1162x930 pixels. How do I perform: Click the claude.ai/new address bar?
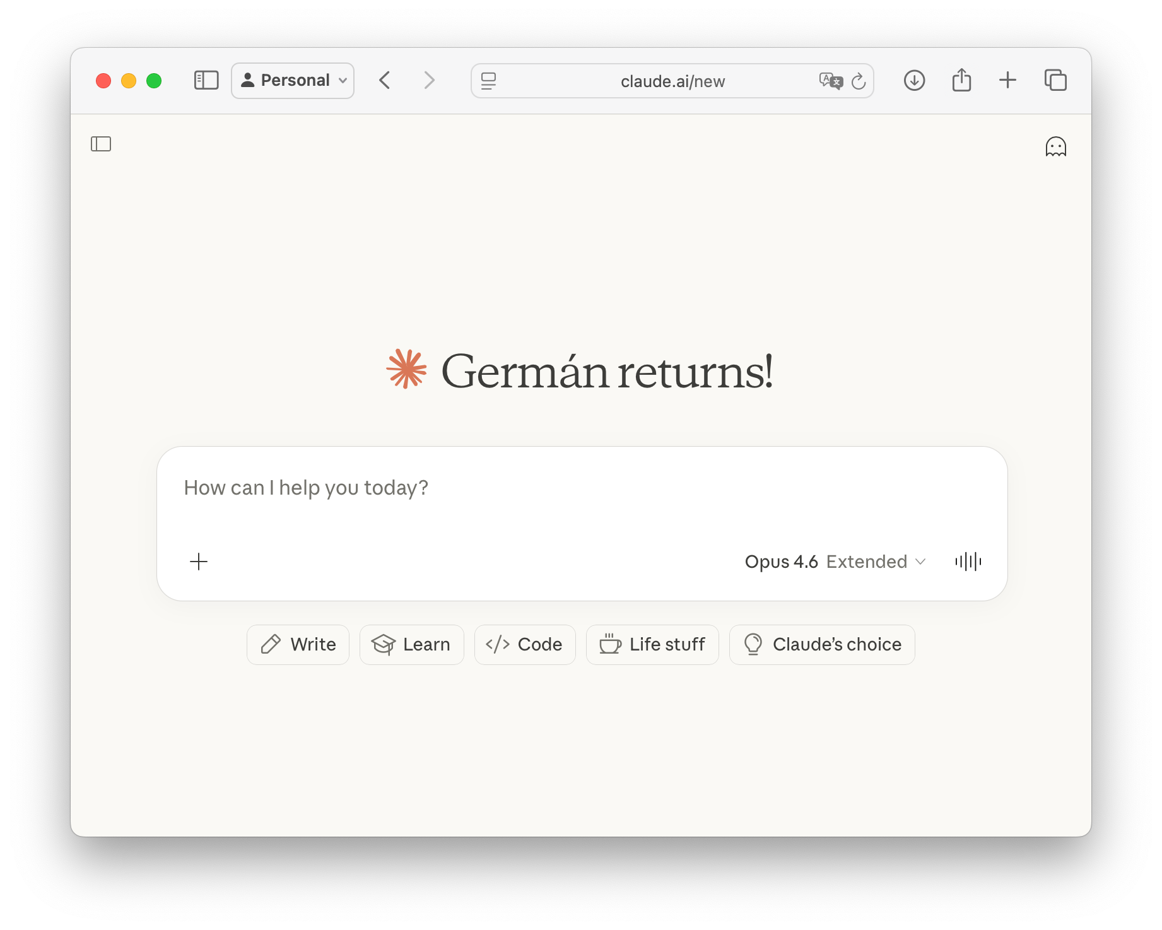click(x=672, y=81)
